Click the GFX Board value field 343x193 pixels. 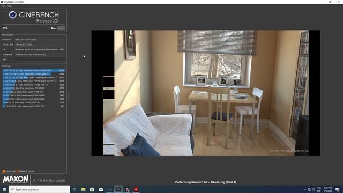point(40,55)
